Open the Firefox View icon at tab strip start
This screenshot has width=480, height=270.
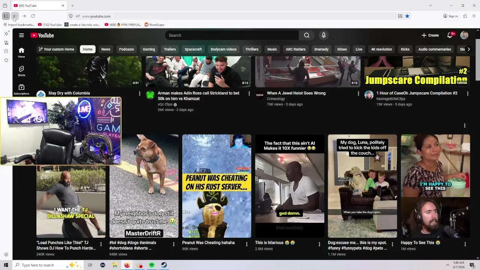[5, 6]
